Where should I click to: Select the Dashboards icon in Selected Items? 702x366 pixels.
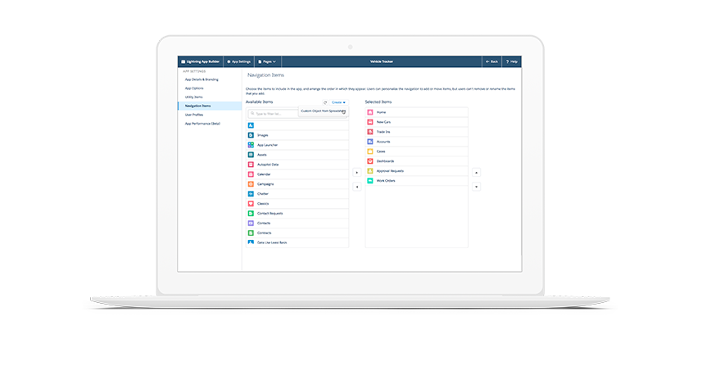[x=370, y=161]
